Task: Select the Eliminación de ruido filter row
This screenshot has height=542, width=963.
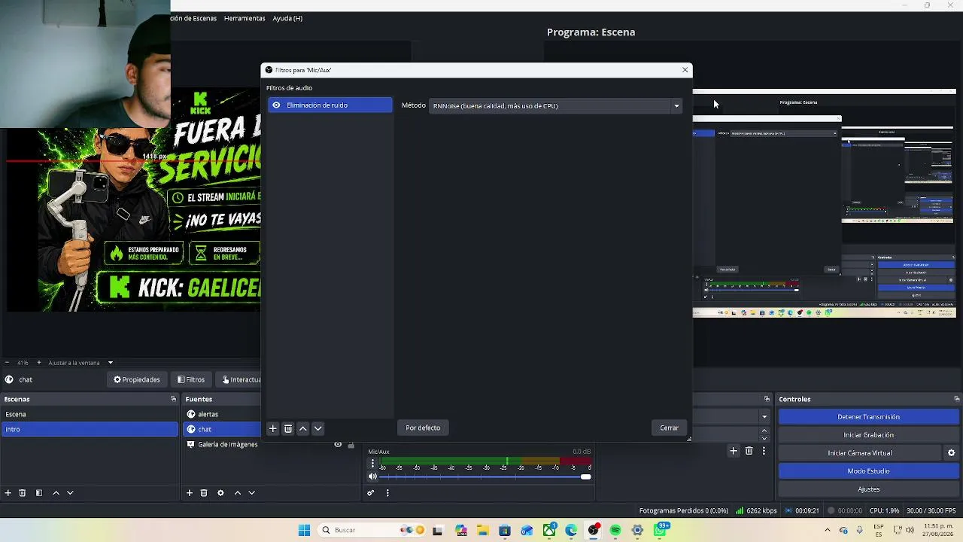Action: point(330,105)
